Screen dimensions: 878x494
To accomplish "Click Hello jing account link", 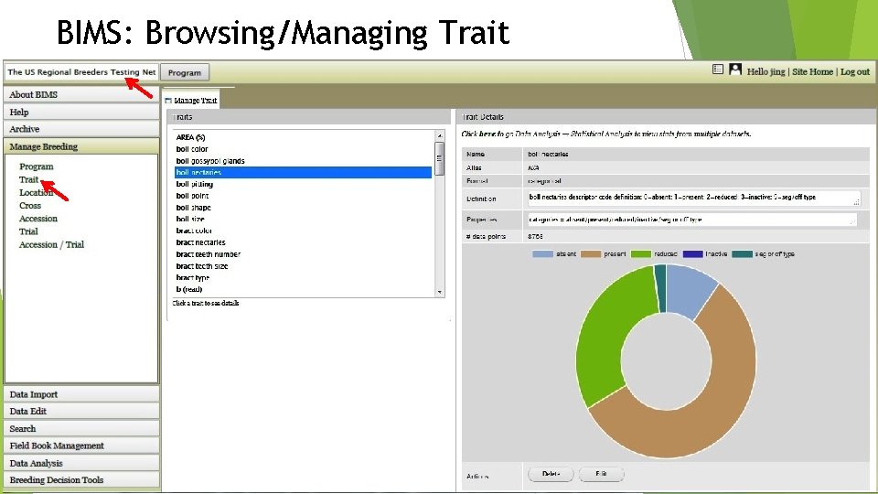I will click(766, 71).
